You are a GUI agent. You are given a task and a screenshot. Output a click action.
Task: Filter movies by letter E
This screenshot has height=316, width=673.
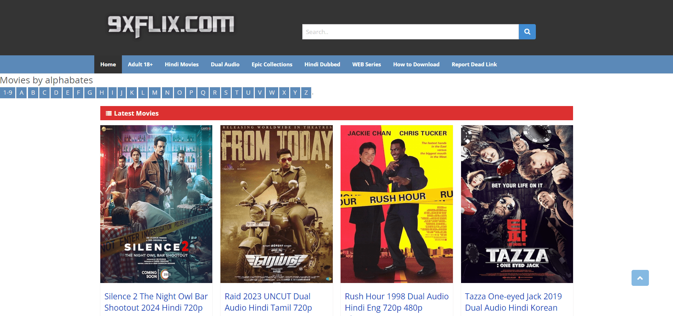(67, 93)
